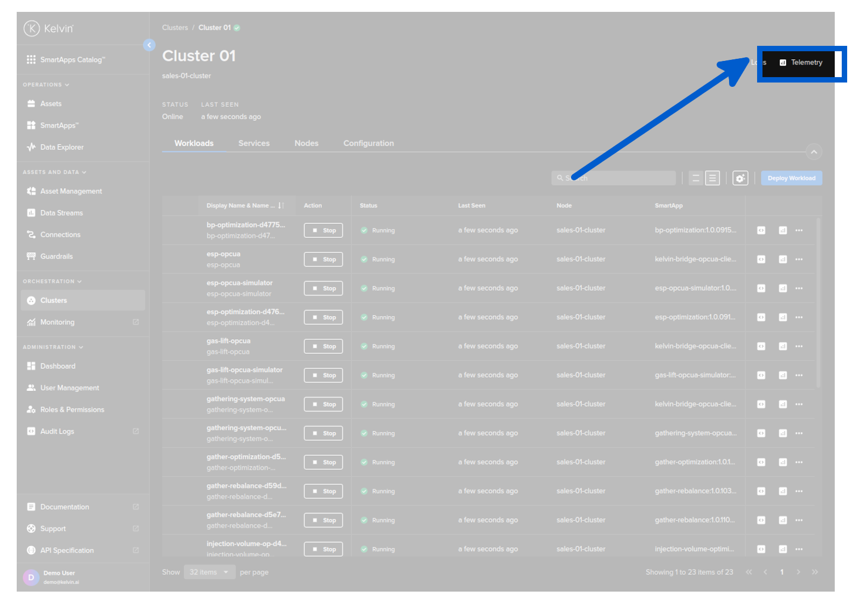852x604 pixels.
Task: Open table column settings gear icon
Action: (x=740, y=178)
